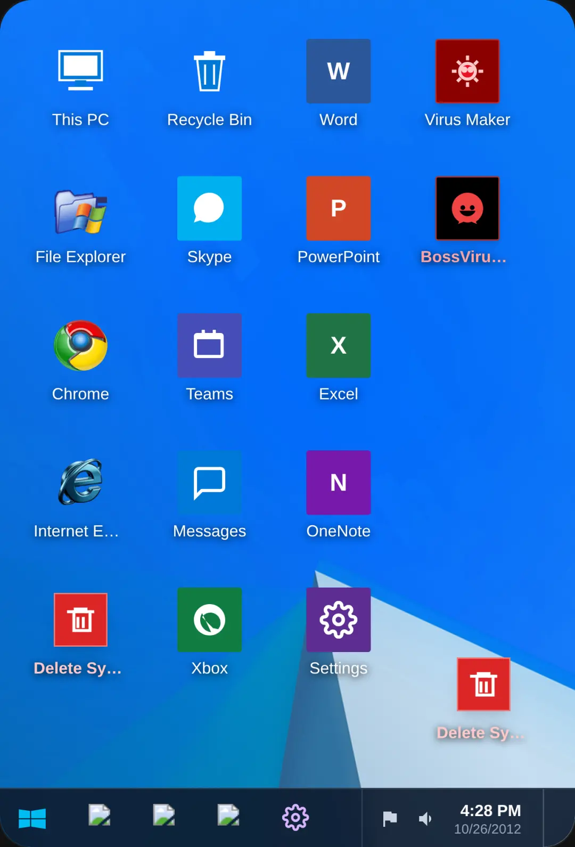Open the PowerPoint icon
This screenshot has width=575, height=847.
pyautogui.click(x=338, y=208)
